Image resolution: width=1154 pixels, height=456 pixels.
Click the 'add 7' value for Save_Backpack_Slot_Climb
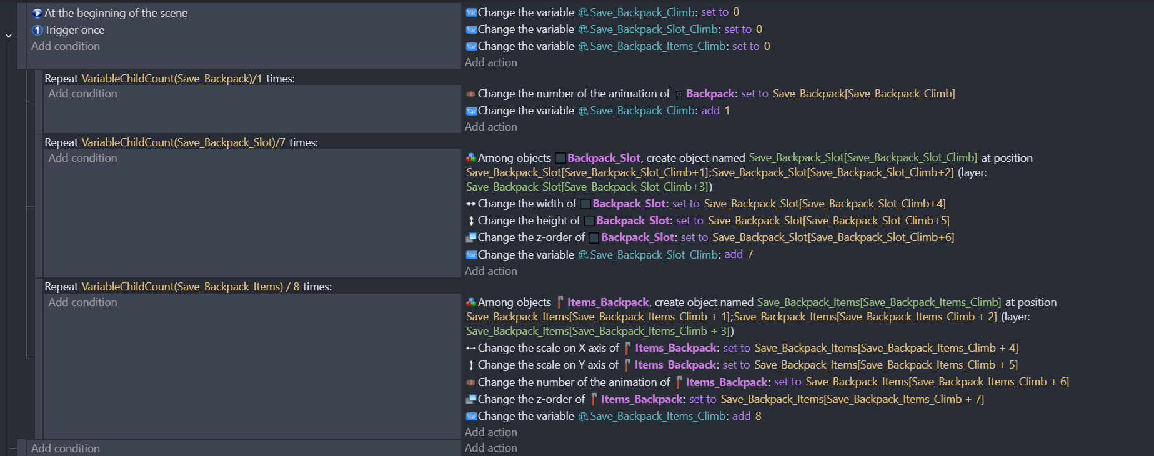739,254
